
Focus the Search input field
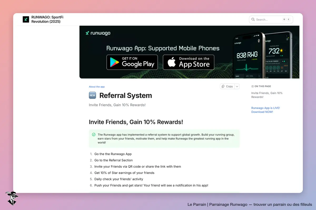point(271,19)
